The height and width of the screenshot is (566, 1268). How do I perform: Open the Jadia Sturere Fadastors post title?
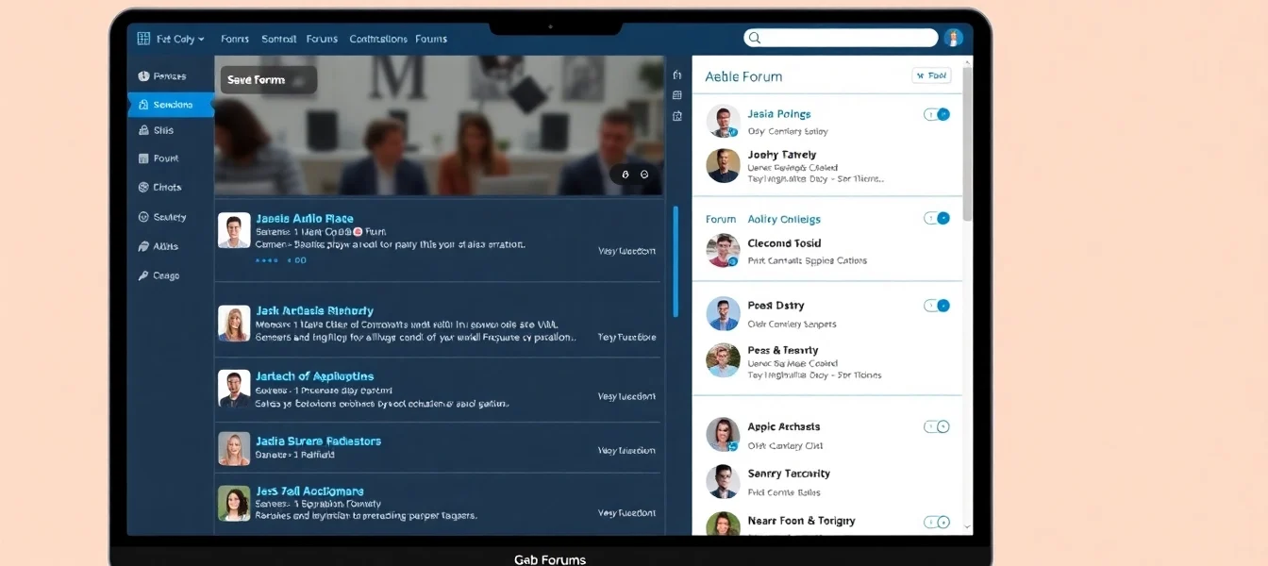tap(318, 441)
